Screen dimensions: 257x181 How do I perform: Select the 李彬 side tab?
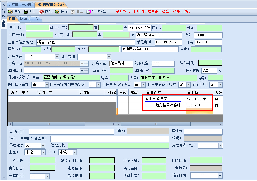pos(4,24)
